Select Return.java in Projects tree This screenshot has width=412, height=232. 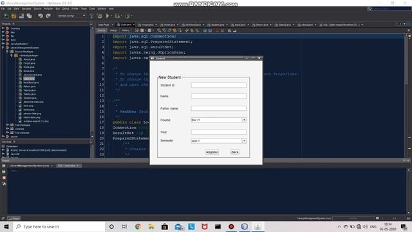30,86
